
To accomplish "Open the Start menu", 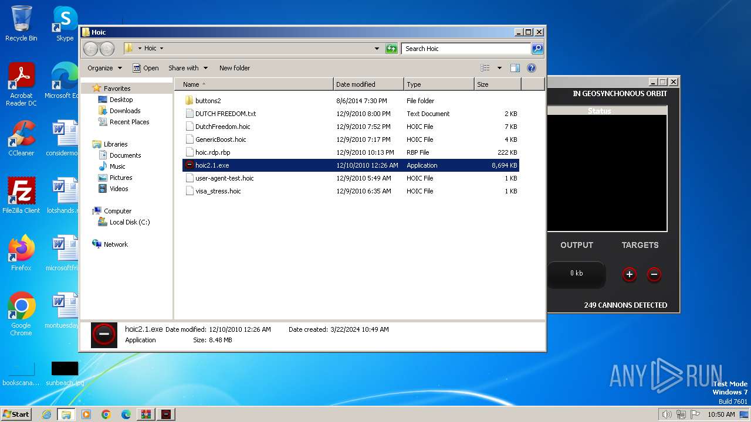I will coord(16,414).
